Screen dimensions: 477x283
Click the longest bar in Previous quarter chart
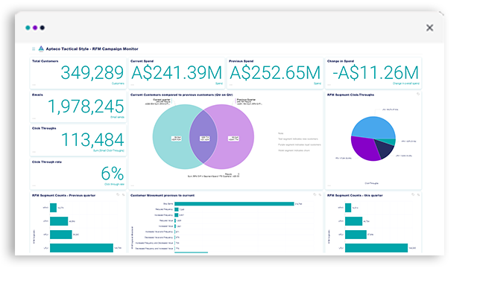(x=81, y=248)
